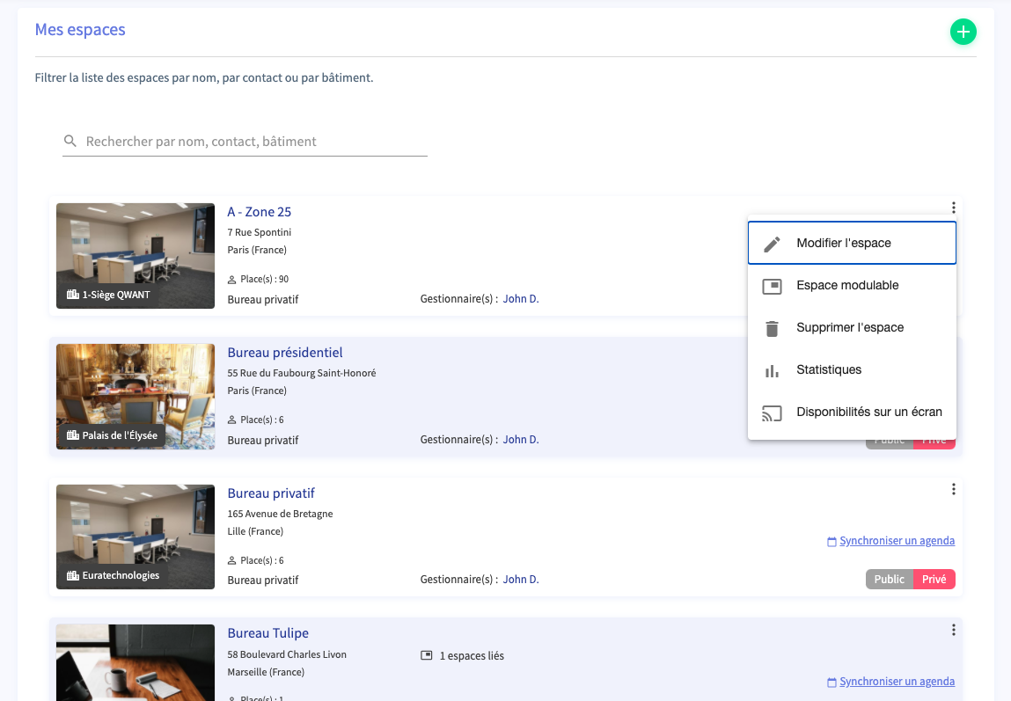Click the linked-spaces icon beside 1 espaces liés
Screen dimensions: 1011x701
[x=427, y=654]
